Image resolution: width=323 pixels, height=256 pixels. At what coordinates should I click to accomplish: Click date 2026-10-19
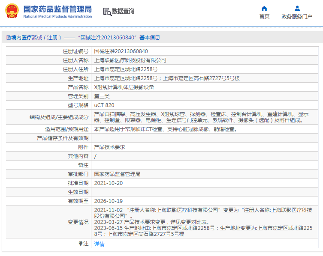pos(109,201)
